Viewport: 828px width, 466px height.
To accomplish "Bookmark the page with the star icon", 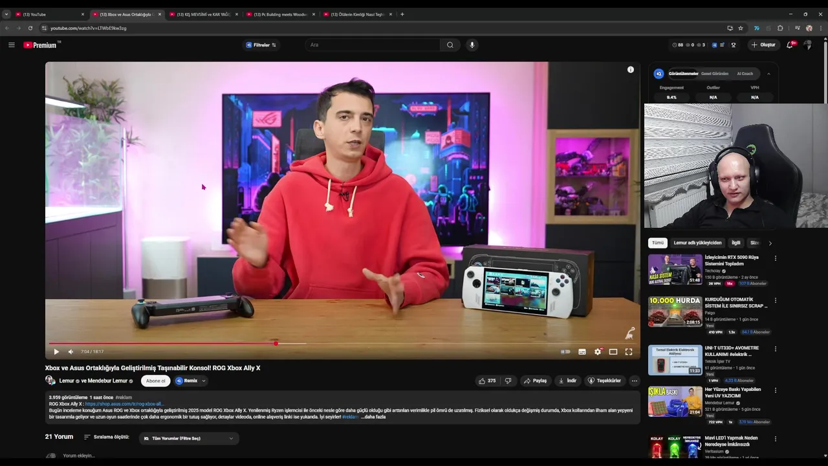I will click(741, 28).
